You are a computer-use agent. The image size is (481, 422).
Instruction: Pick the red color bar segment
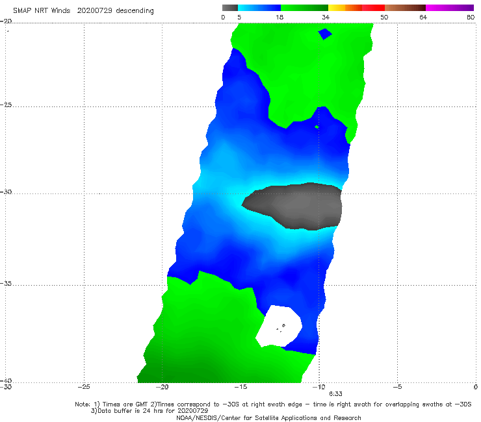click(373, 8)
